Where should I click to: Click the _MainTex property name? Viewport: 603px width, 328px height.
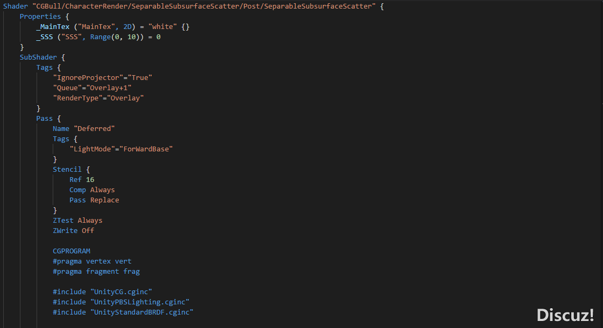pos(53,27)
